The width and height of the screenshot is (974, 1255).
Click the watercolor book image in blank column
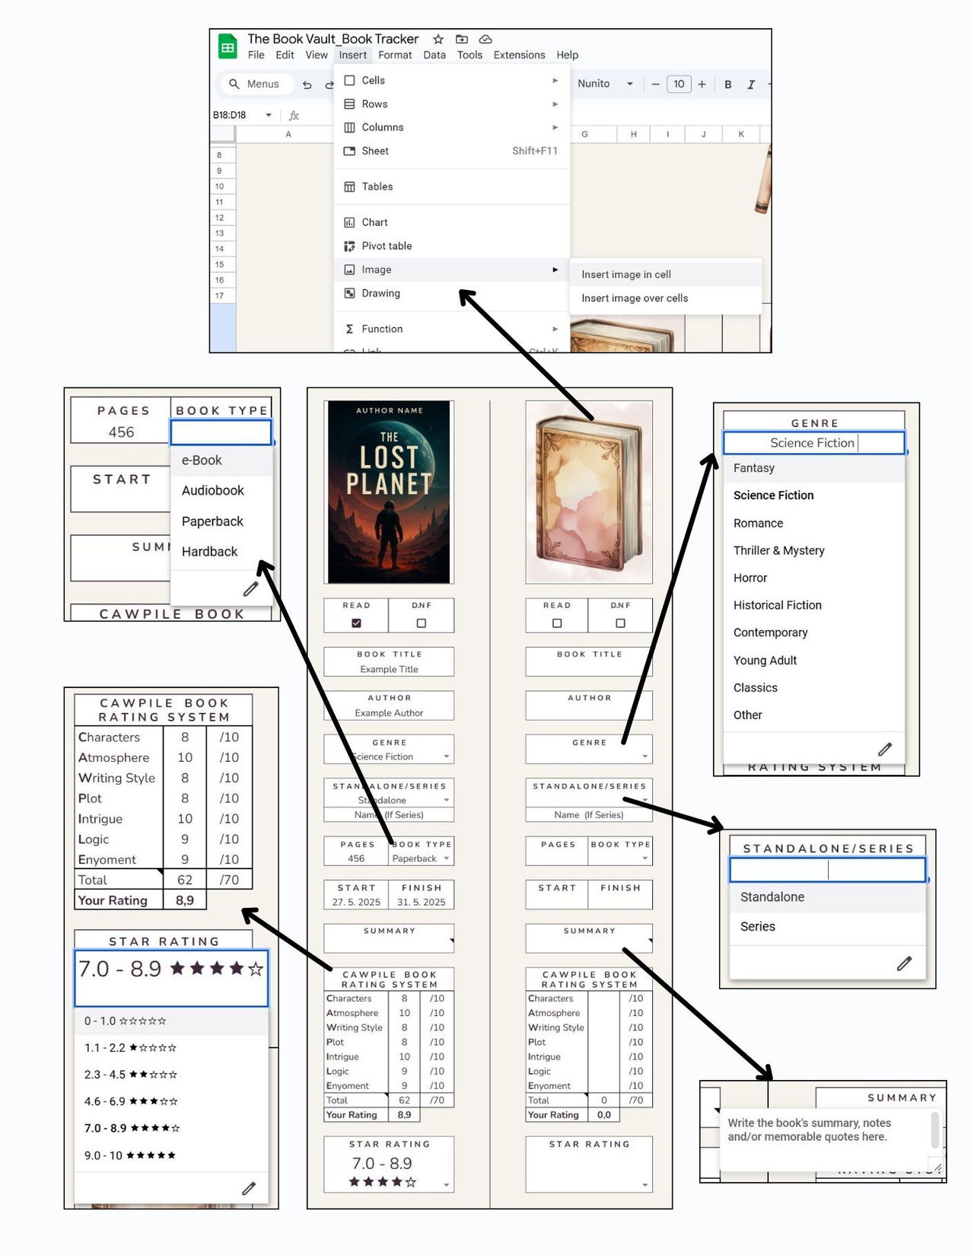pos(590,492)
